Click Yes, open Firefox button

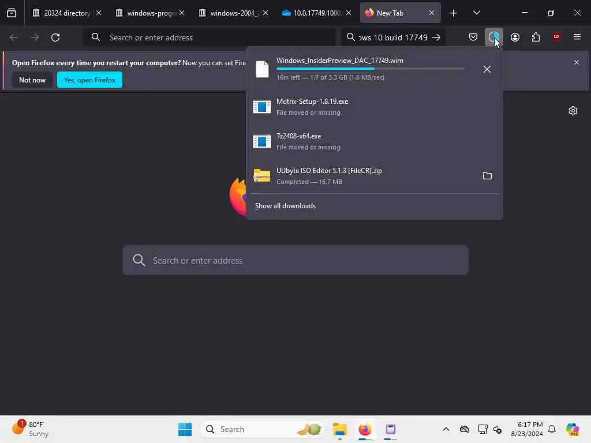click(x=89, y=80)
